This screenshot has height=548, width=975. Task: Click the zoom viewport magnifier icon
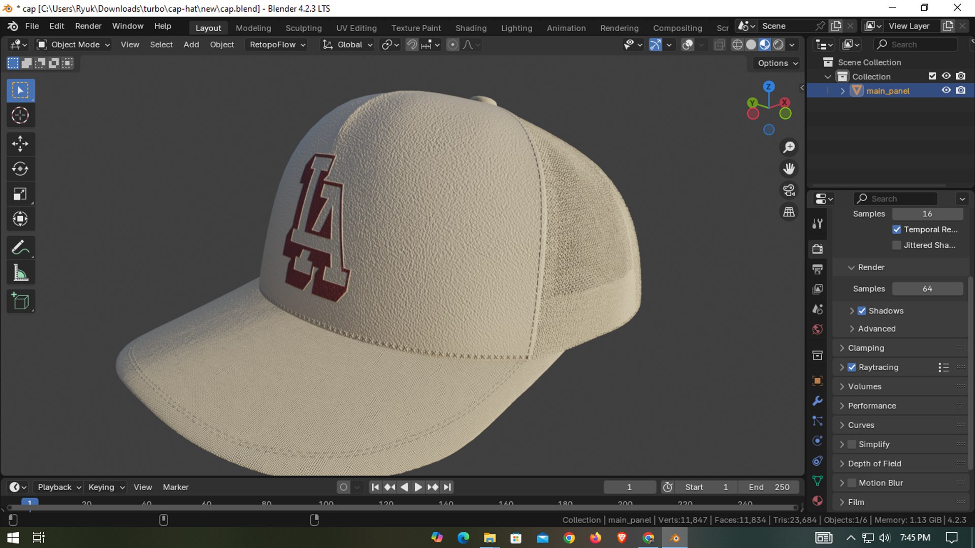(x=789, y=147)
